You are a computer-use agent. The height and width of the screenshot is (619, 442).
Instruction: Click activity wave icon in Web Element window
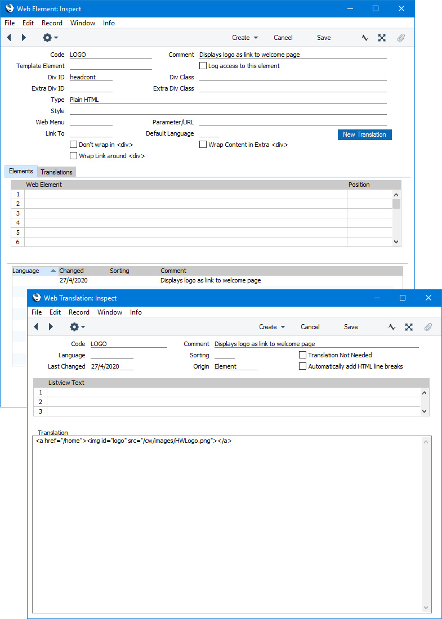click(365, 38)
